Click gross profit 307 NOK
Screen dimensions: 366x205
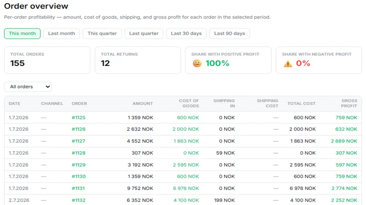click(x=346, y=153)
